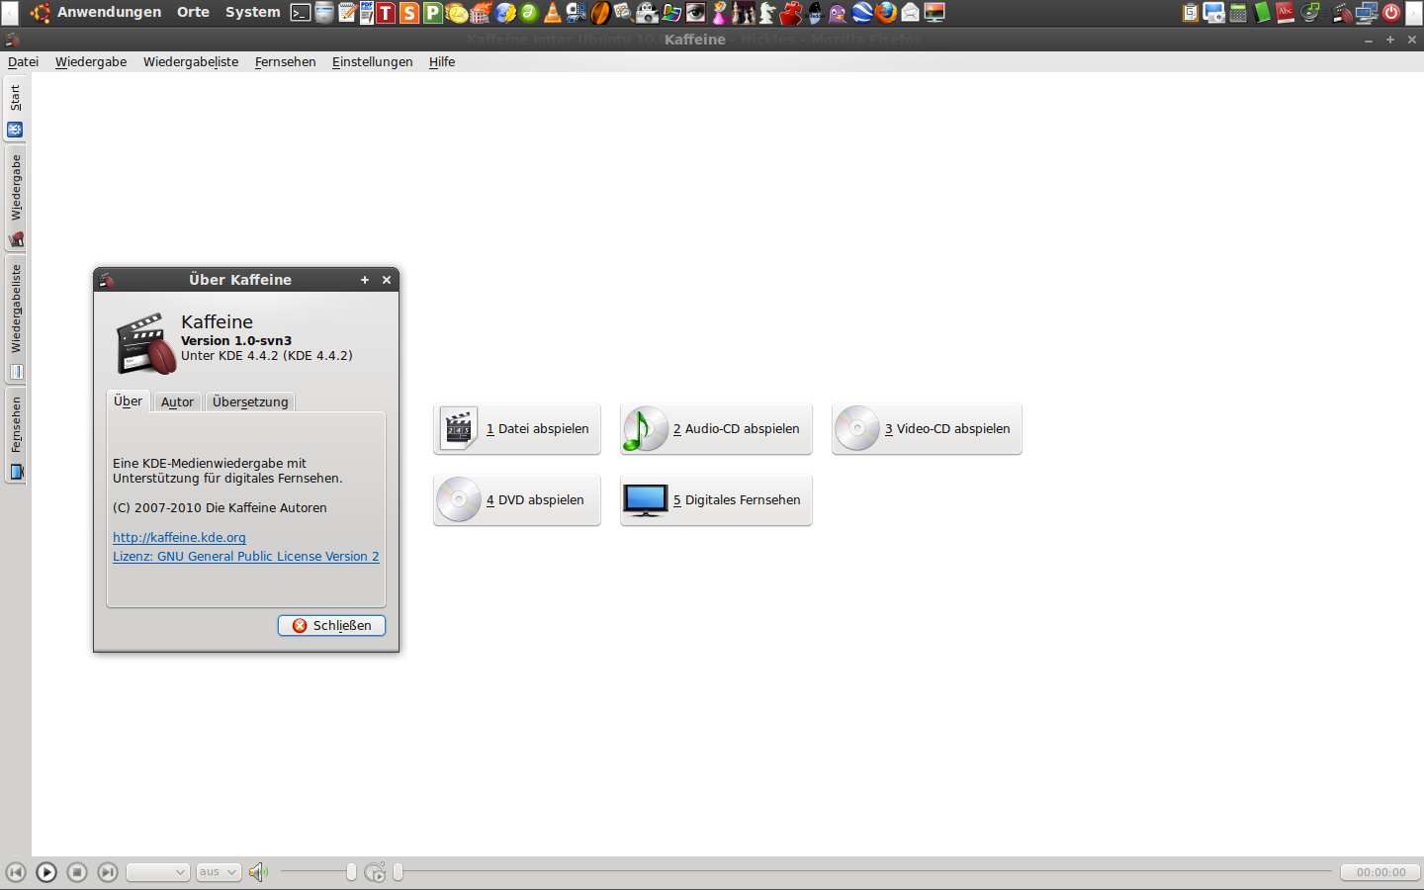Viewport: 1424px width, 890px height.
Task: Switch to the Start sidebar tab
Action: (x=15, y=110)
